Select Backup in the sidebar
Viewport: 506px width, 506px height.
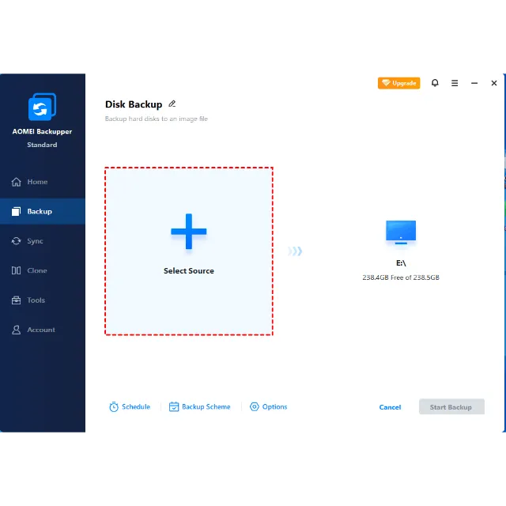tap(40, 211)
